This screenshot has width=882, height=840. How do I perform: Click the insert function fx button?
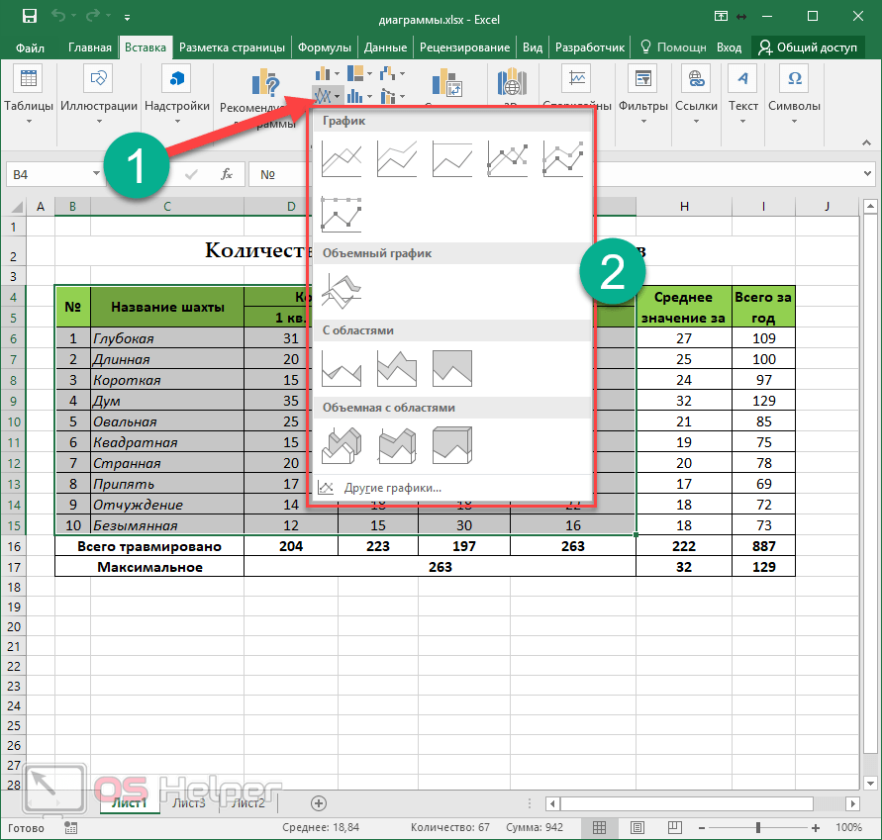click(227, 174)
